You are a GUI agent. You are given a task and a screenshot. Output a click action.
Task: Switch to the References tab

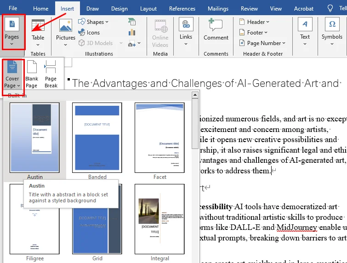(x=182, y=9)
